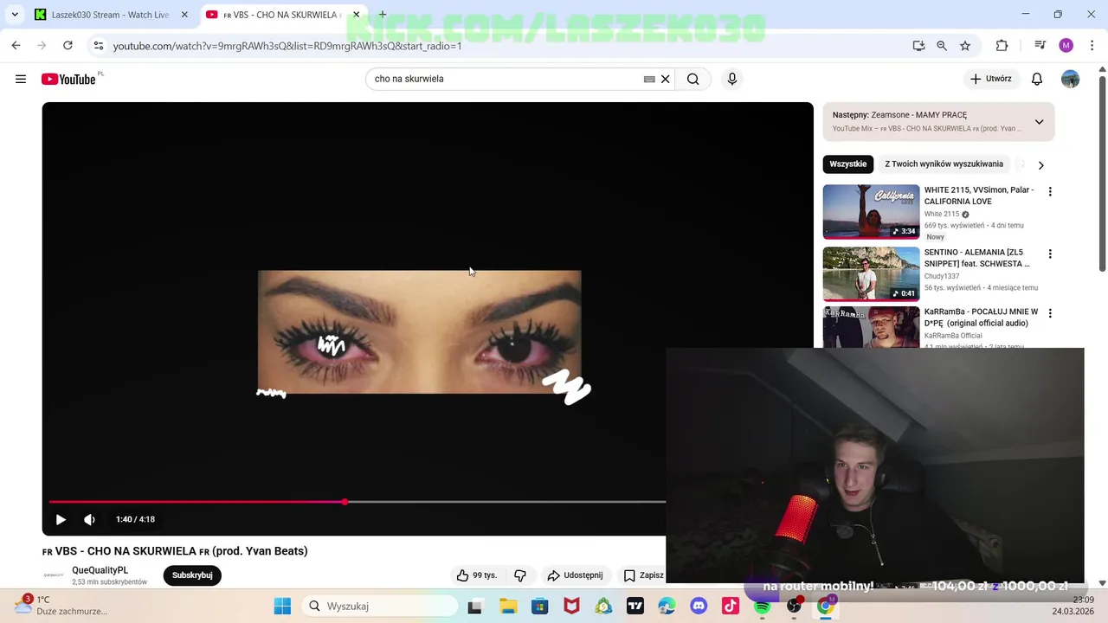Open File Explorer from the taskbar

tap(507, 607)
